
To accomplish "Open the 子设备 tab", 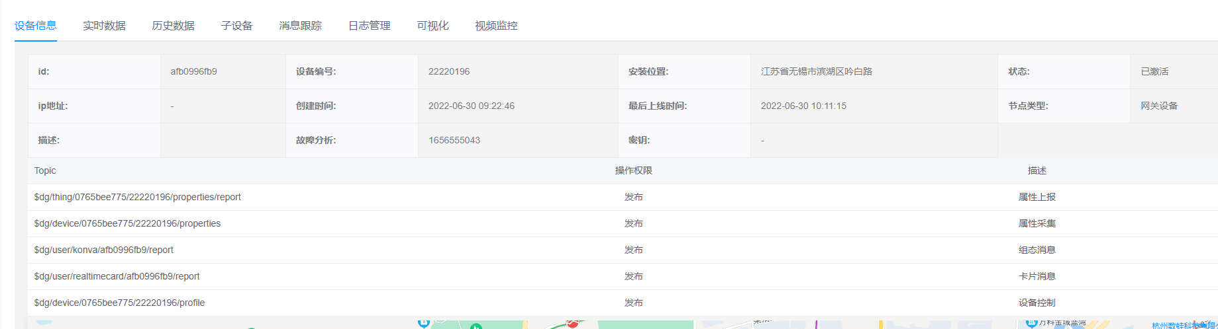I will coord(237,26).
